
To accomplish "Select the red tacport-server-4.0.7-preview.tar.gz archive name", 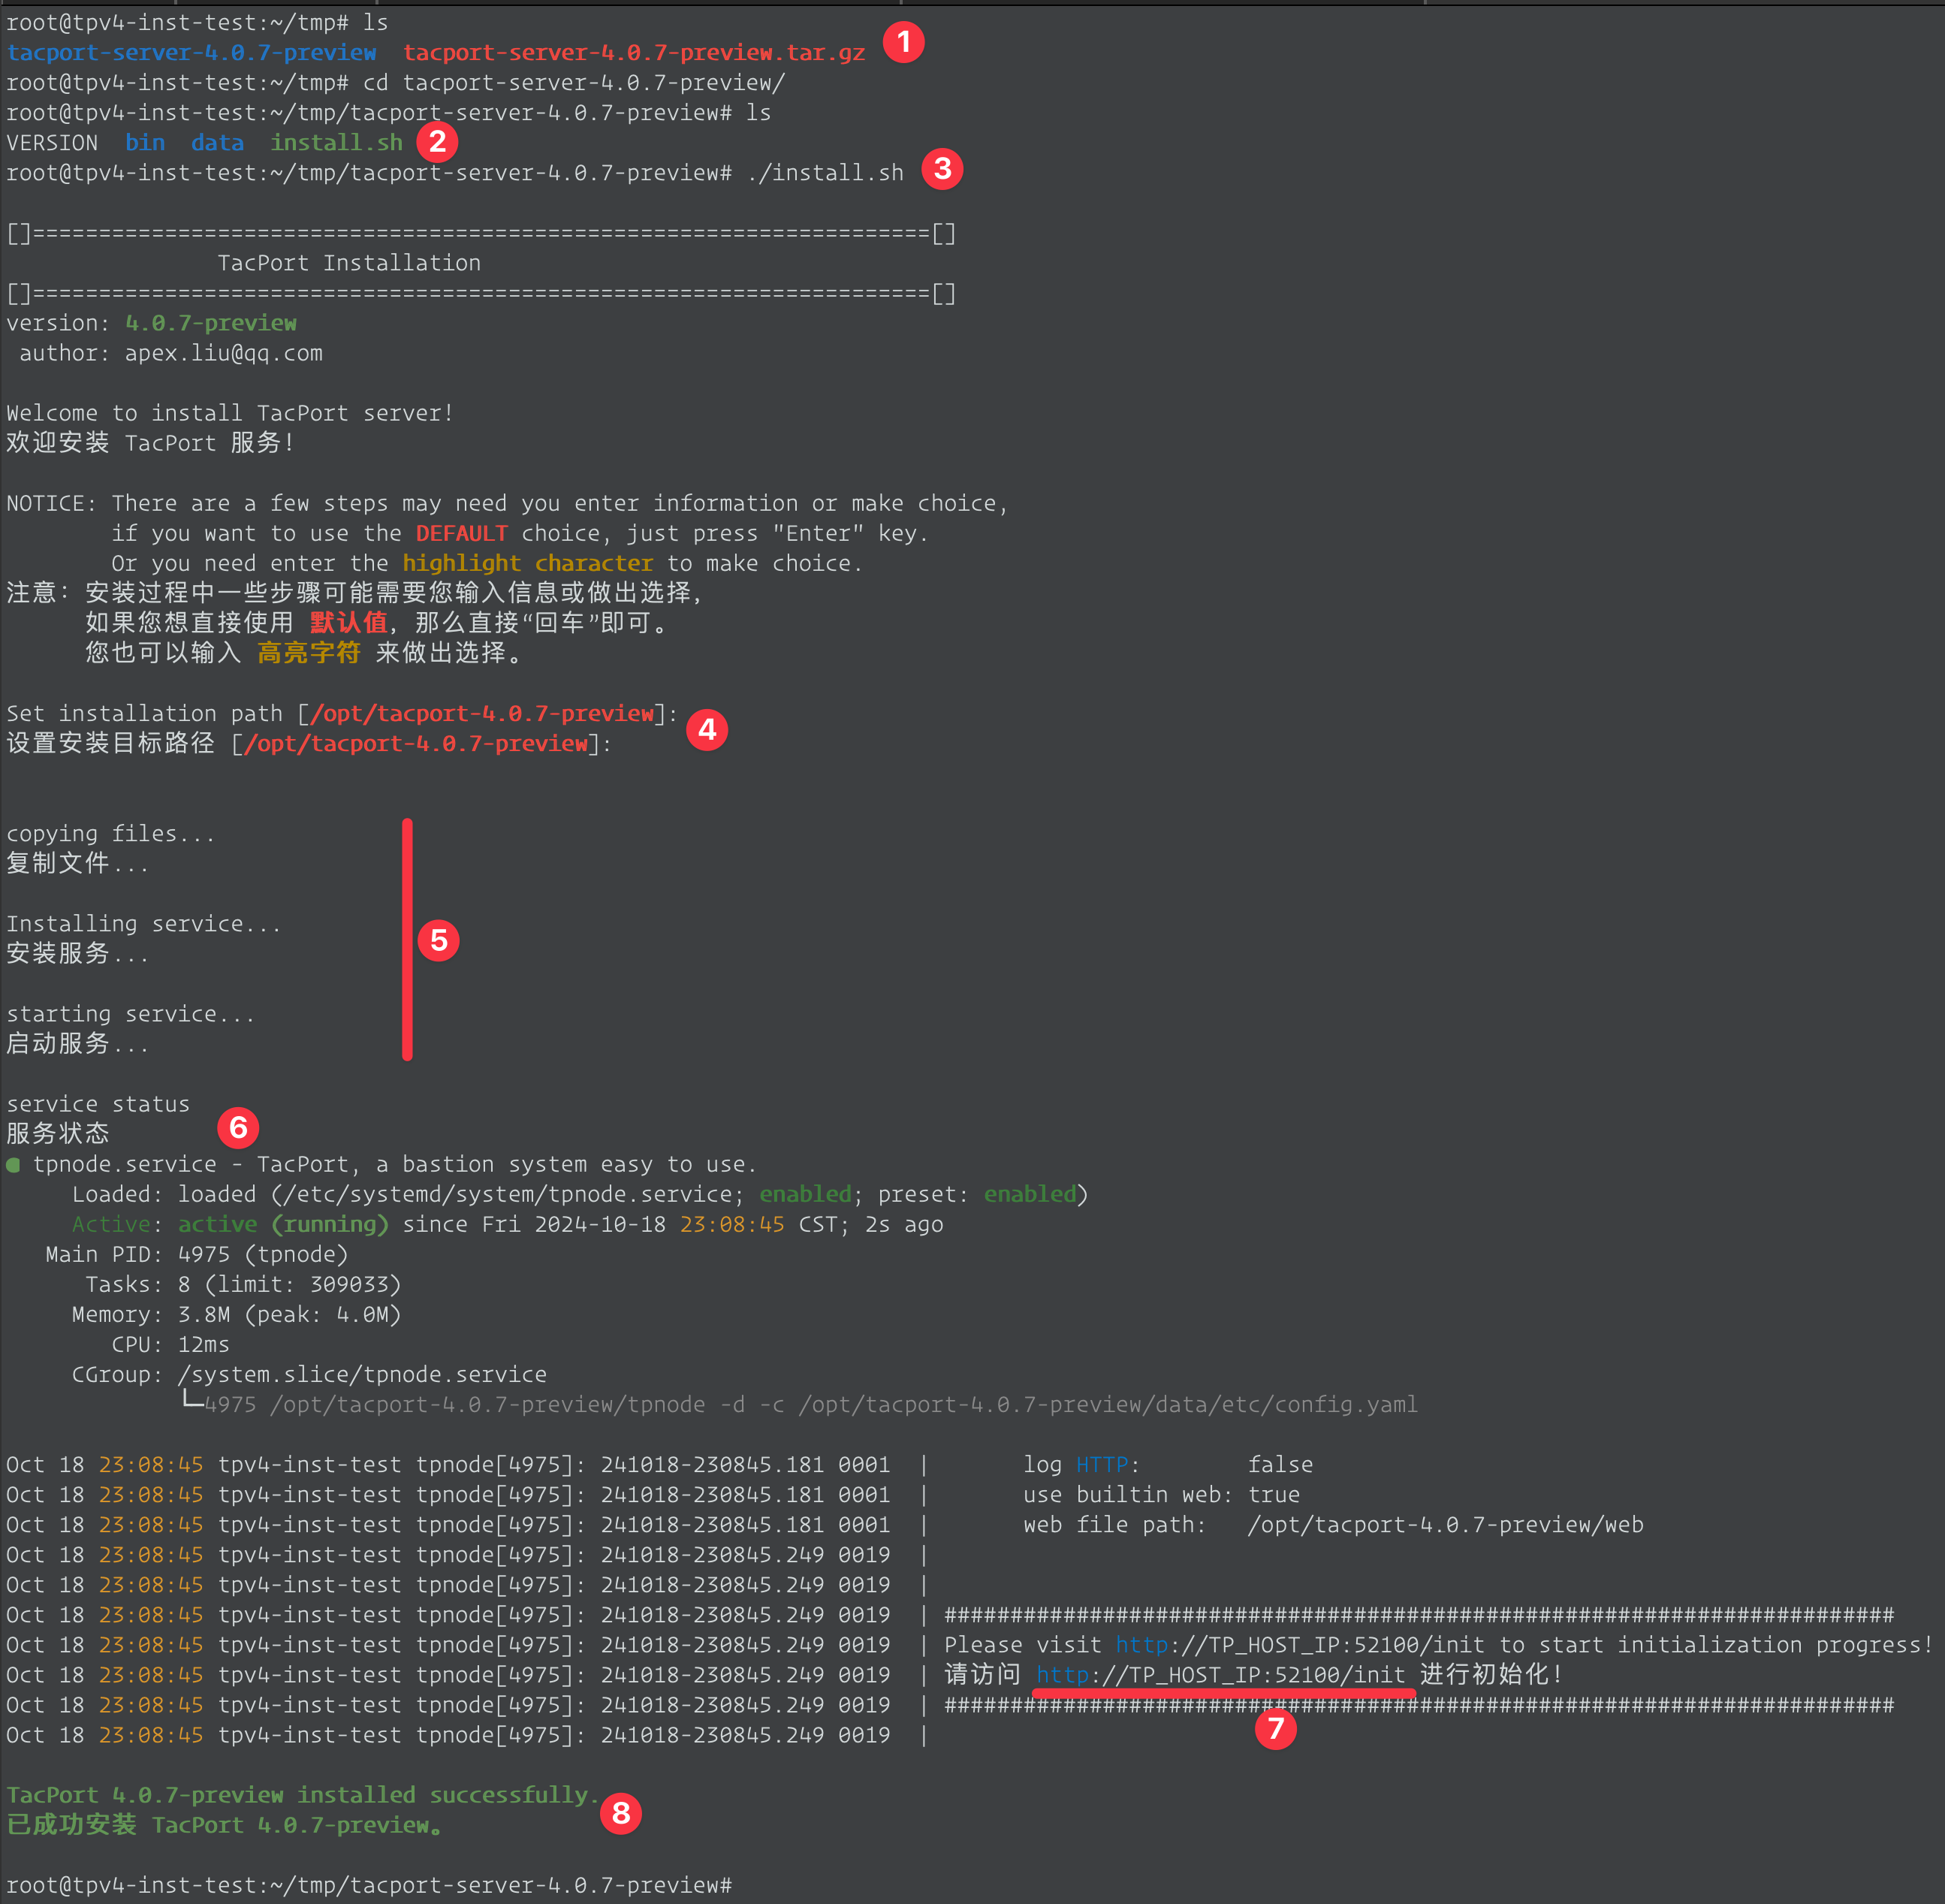I will [634, 53].
